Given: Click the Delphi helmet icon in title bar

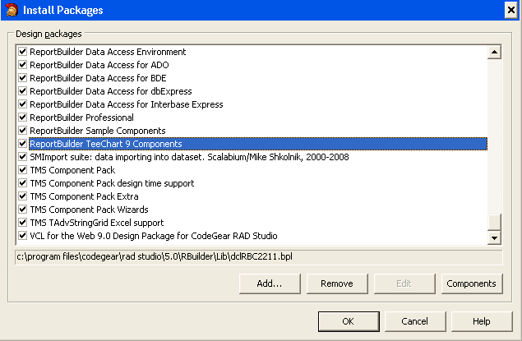Looking at the screenshot, I should 12,10.
